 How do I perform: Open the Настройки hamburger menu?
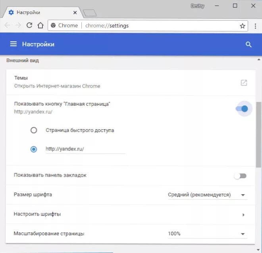[13, 44]
